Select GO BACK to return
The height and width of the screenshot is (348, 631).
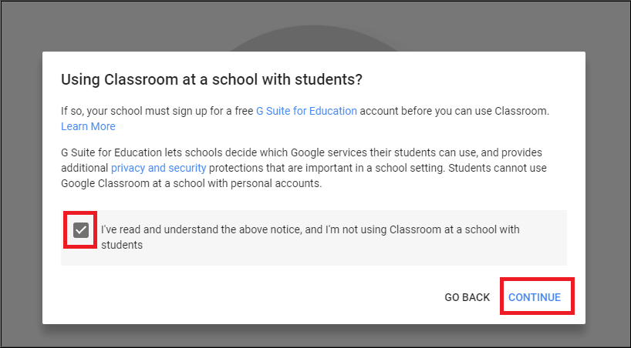click(467, 297)
